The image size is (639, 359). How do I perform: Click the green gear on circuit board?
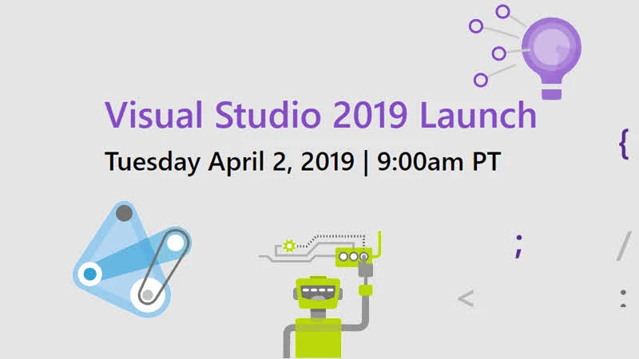[289, 246]
